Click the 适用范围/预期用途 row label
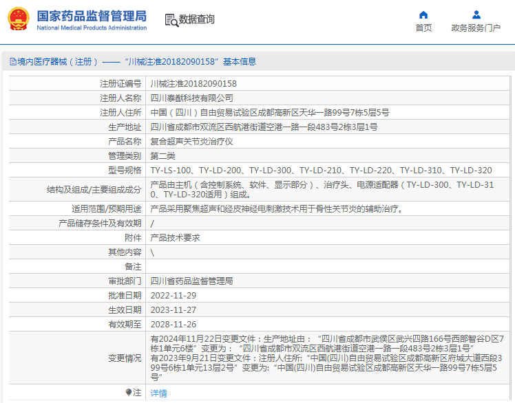 coord(107,208)
